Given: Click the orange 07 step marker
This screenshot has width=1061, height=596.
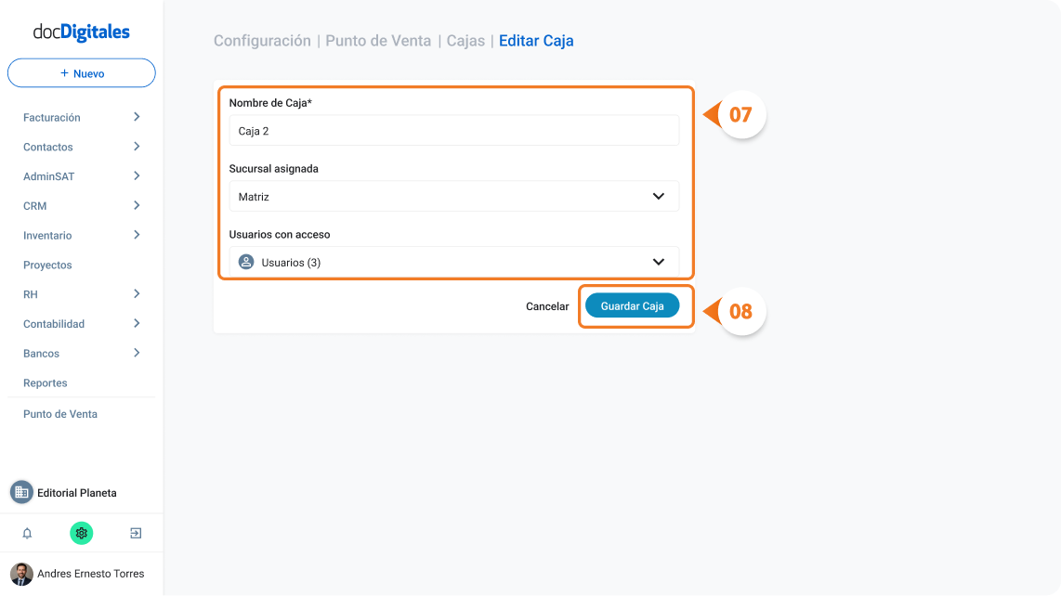Looking at the screenshot, I should point(741,114).
